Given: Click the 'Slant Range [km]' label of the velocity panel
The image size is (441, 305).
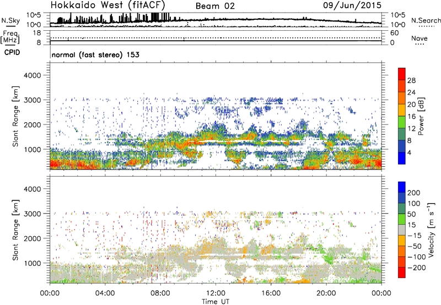Looking at the screenshot, I should click(x=15, y=230).
